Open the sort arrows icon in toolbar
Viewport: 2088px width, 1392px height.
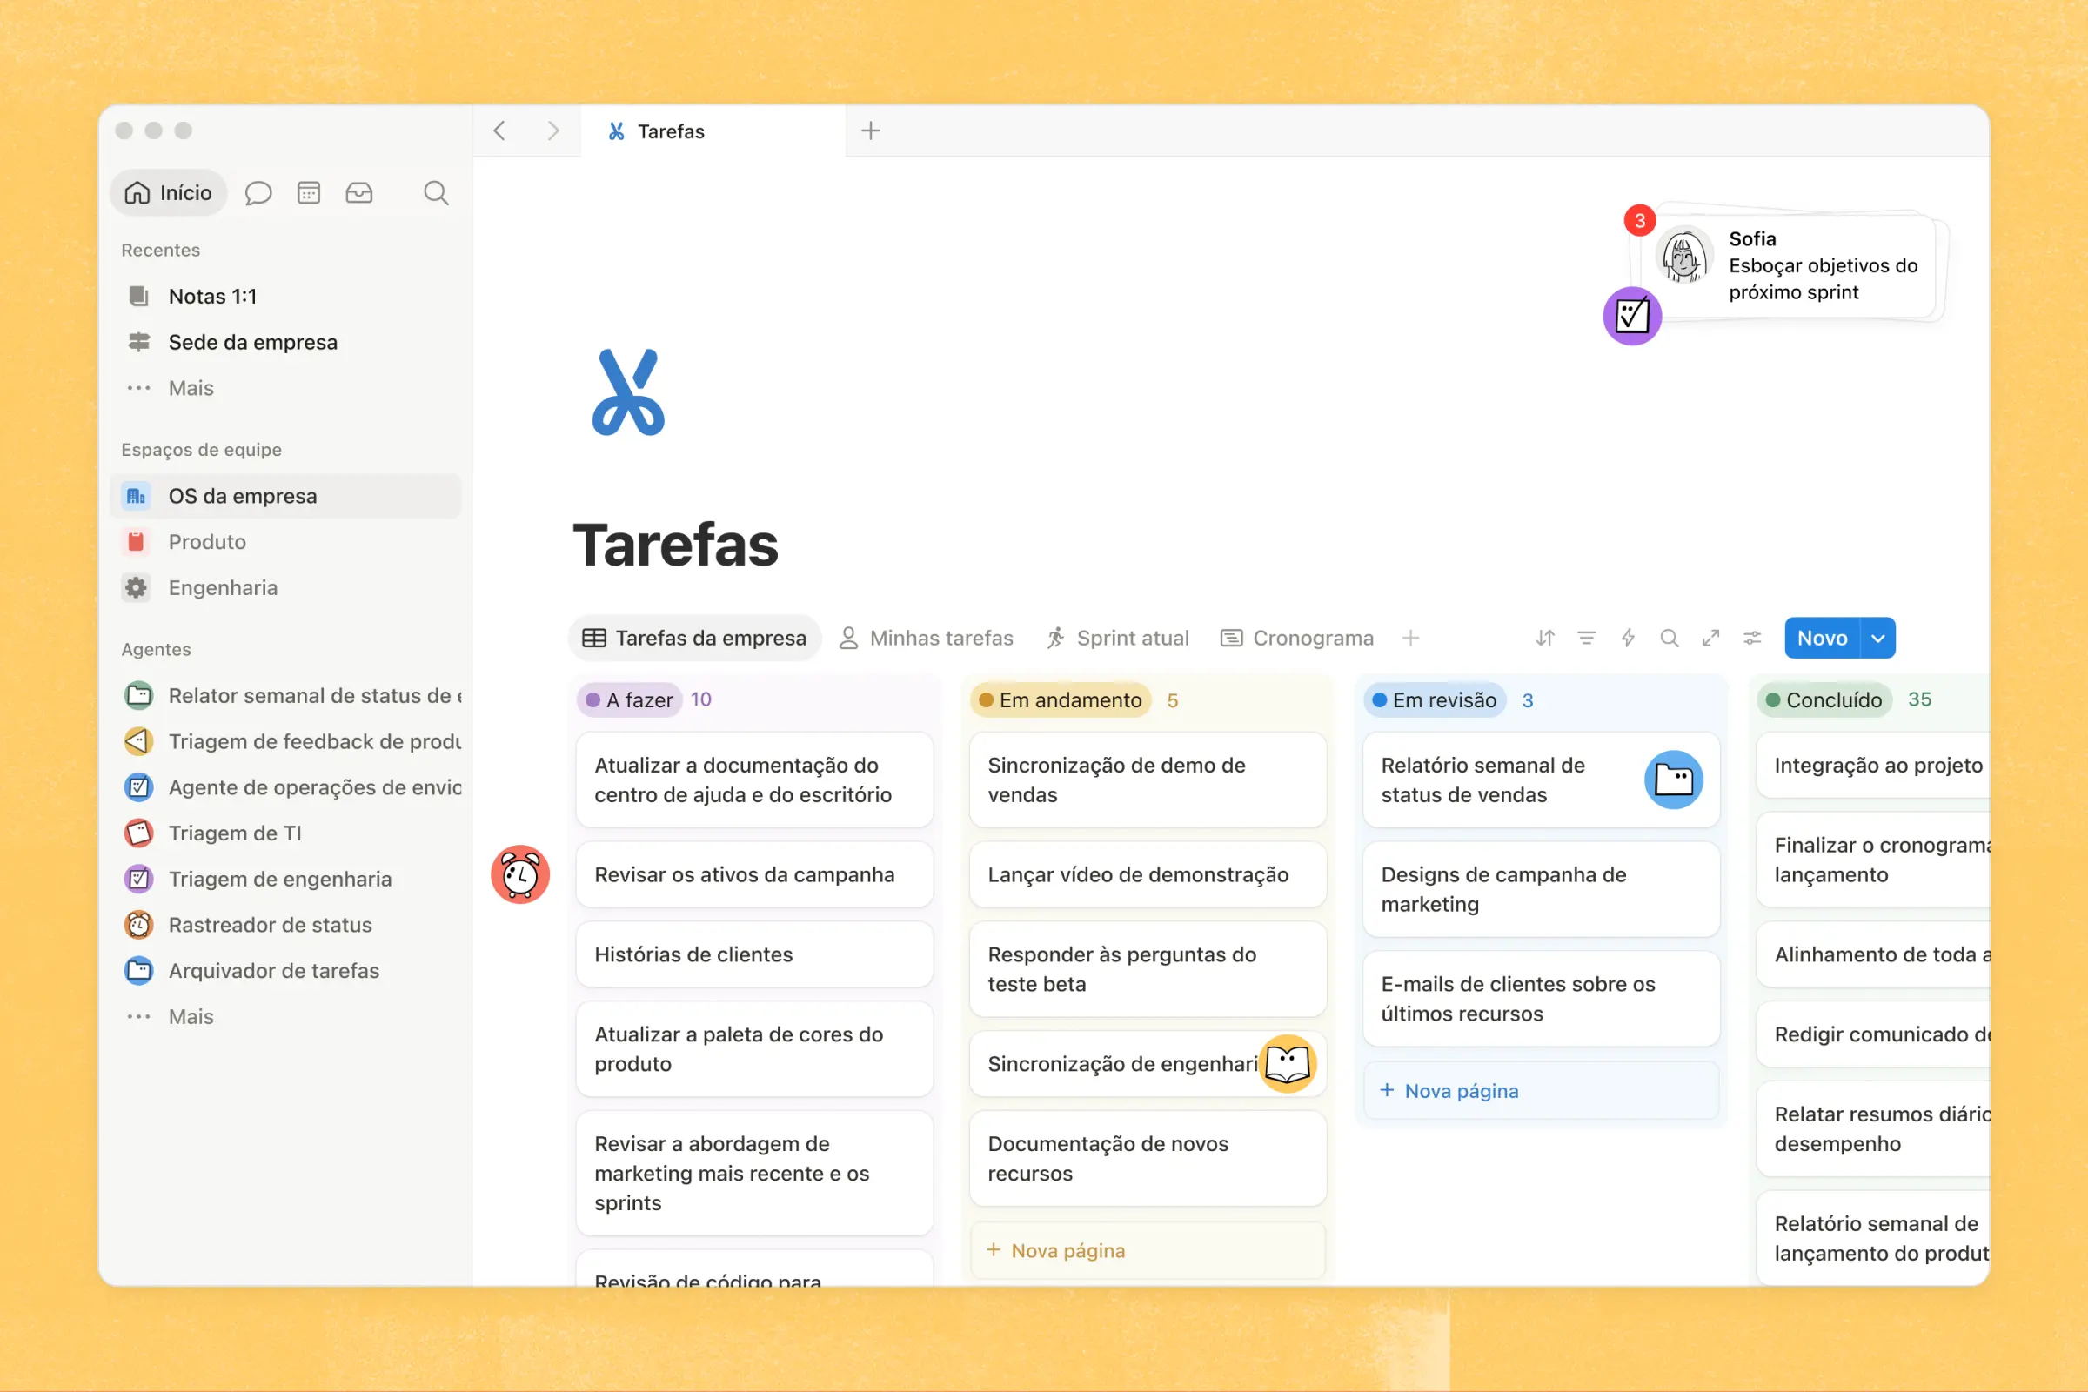(1545, 639)
